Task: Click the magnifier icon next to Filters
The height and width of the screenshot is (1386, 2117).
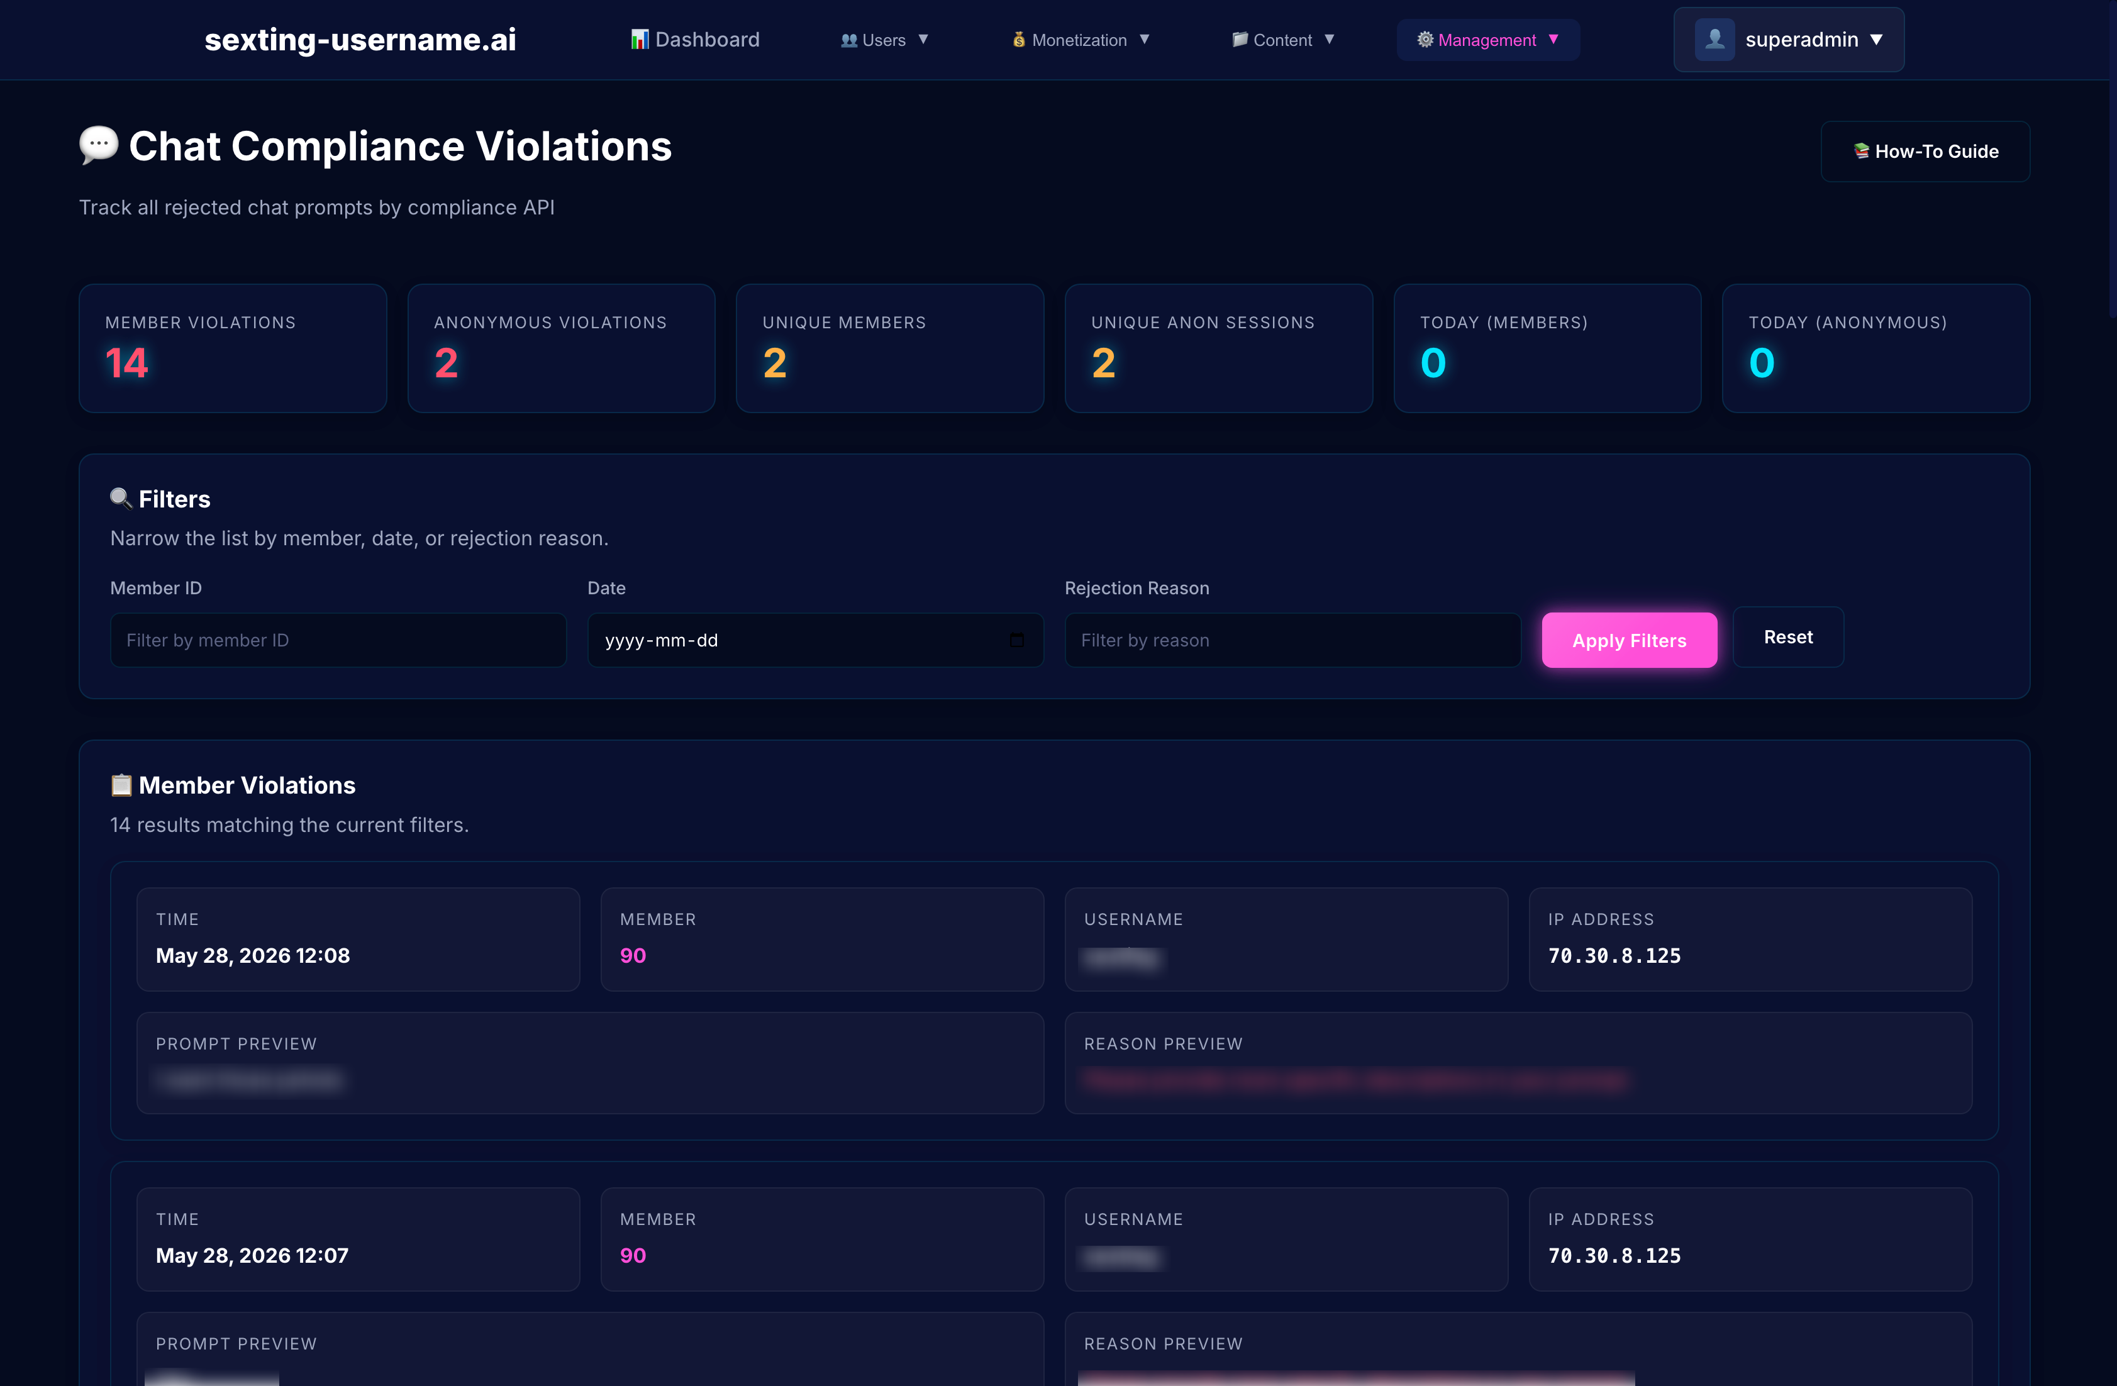Action: (121, 498)
